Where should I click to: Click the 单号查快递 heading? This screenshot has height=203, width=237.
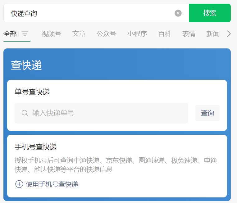(32, 92)
